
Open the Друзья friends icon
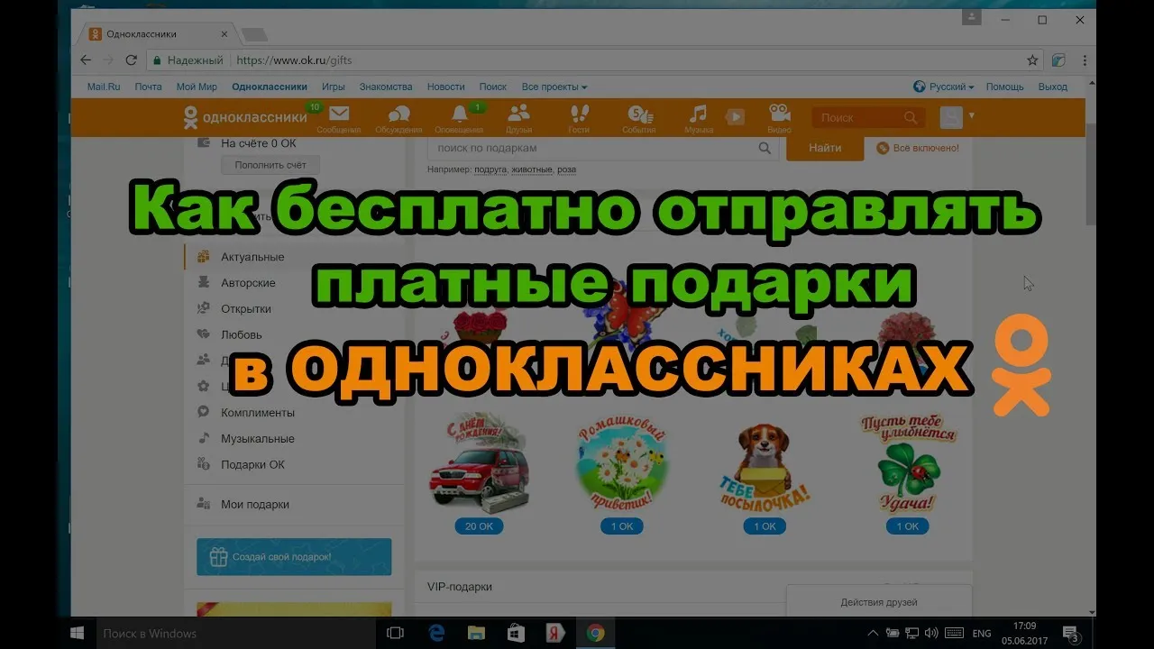click(518, 117)
